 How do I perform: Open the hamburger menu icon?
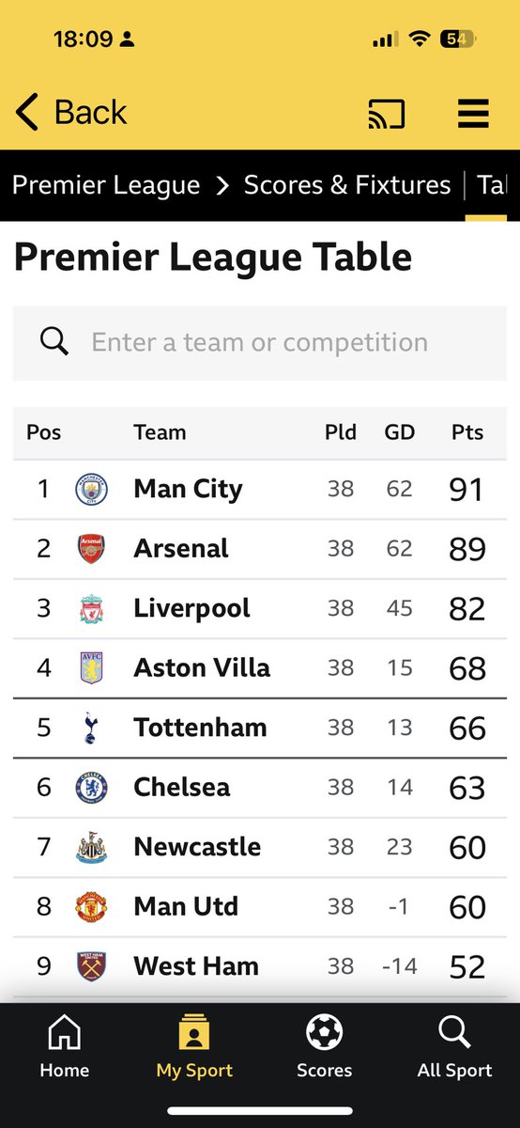coord(473,113)
